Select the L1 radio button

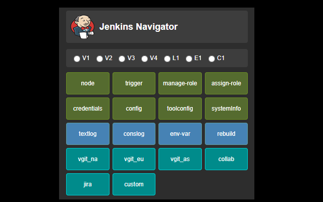(167, 59)
